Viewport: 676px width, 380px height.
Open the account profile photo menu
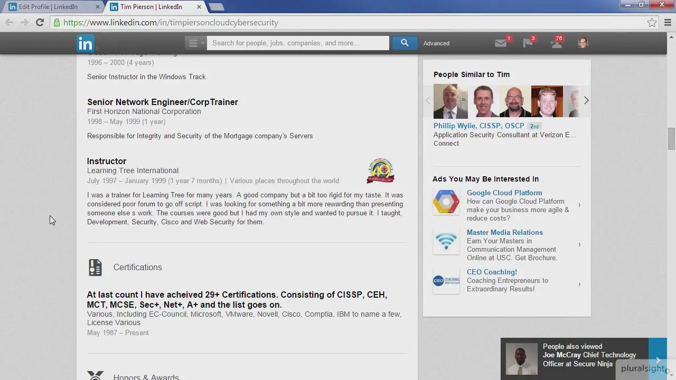(x=583, y=43)
